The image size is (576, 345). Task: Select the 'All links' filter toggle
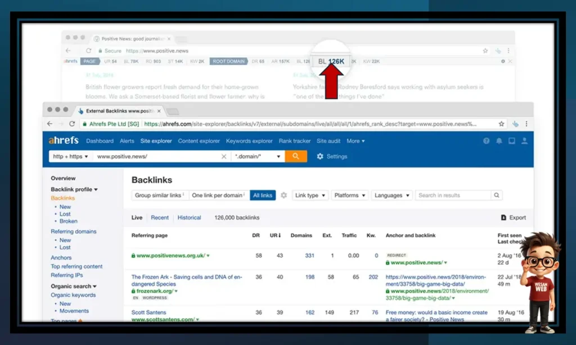[262, 195]
